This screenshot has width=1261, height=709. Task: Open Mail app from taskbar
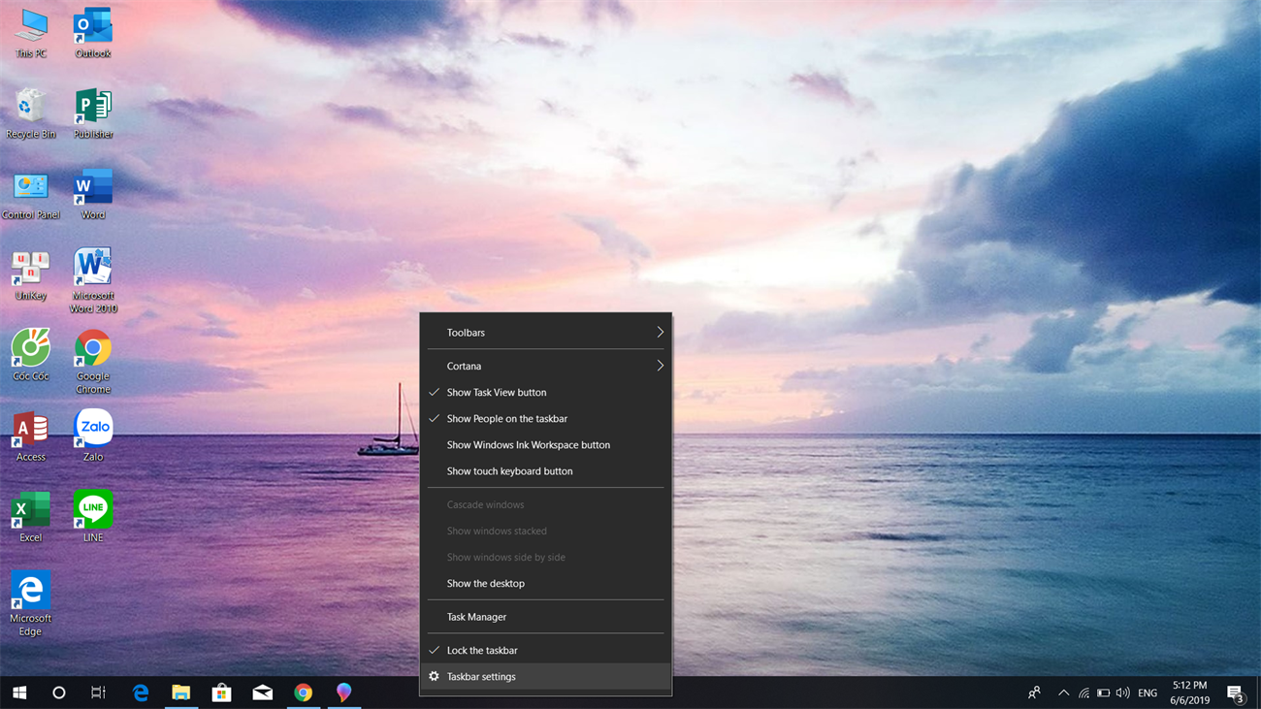(x=263, y=693)
